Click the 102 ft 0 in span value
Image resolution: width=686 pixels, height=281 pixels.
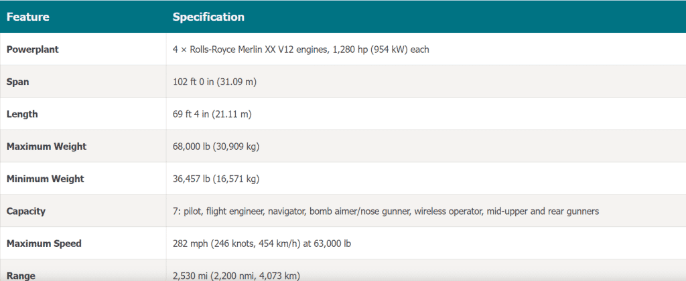point(215,82)
